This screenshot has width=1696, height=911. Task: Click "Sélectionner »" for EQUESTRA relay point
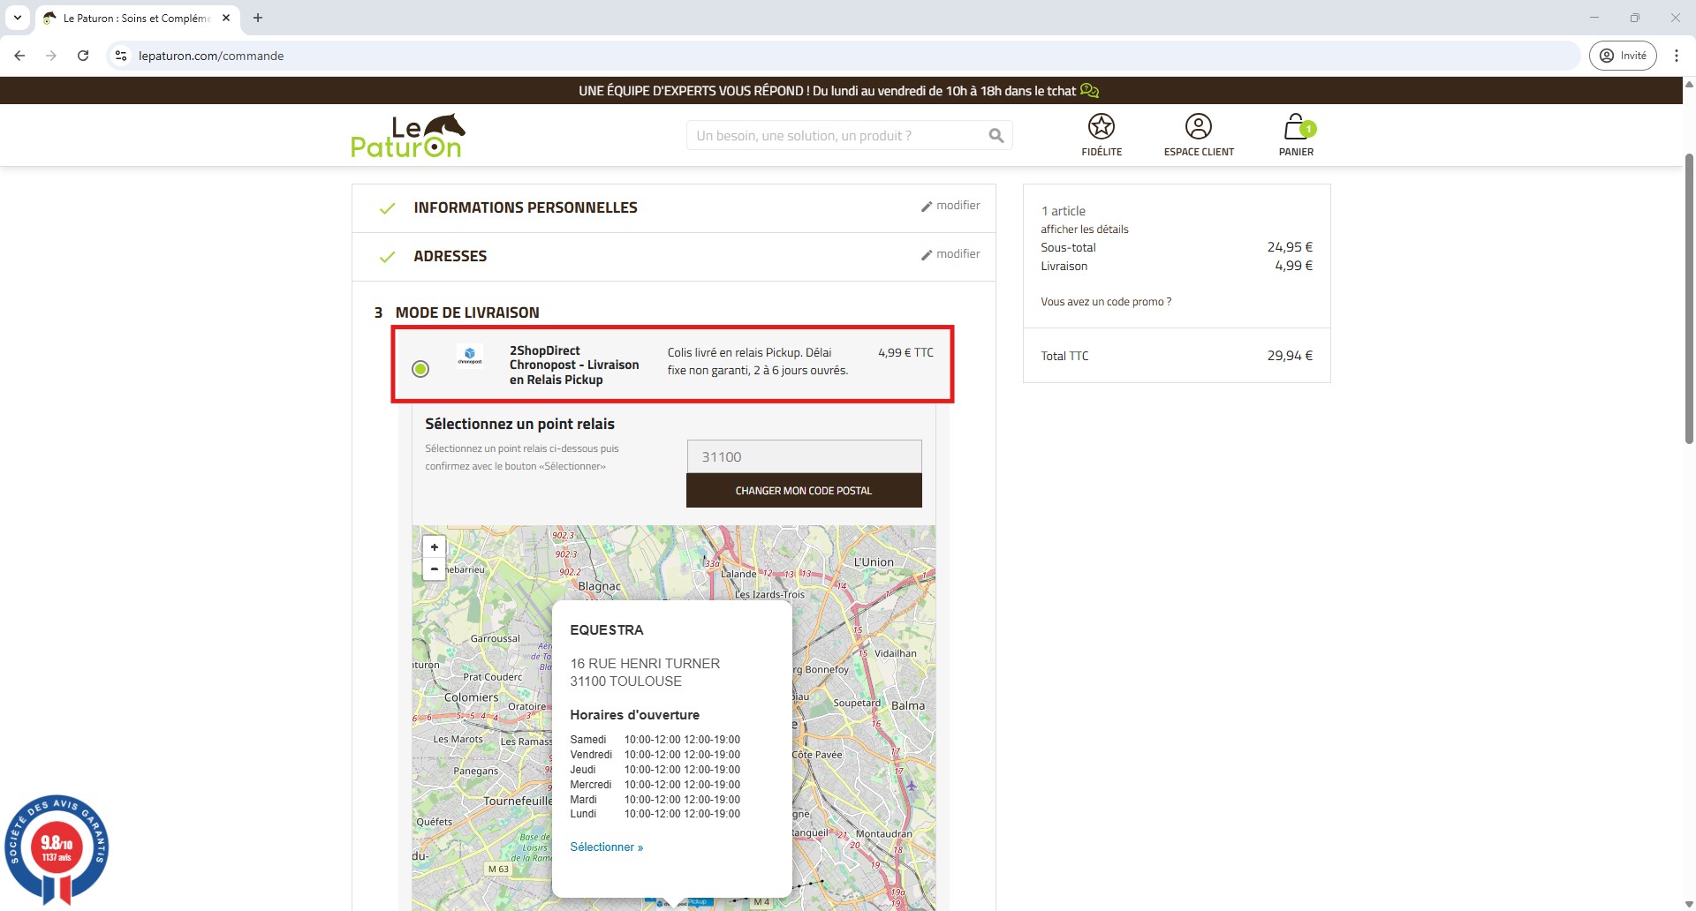(x=606, y=847)
